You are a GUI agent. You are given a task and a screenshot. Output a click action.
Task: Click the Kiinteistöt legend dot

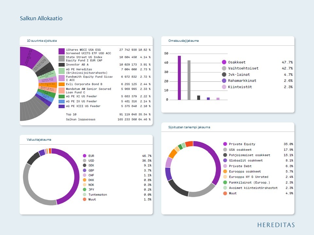click(x=224, y=87)
